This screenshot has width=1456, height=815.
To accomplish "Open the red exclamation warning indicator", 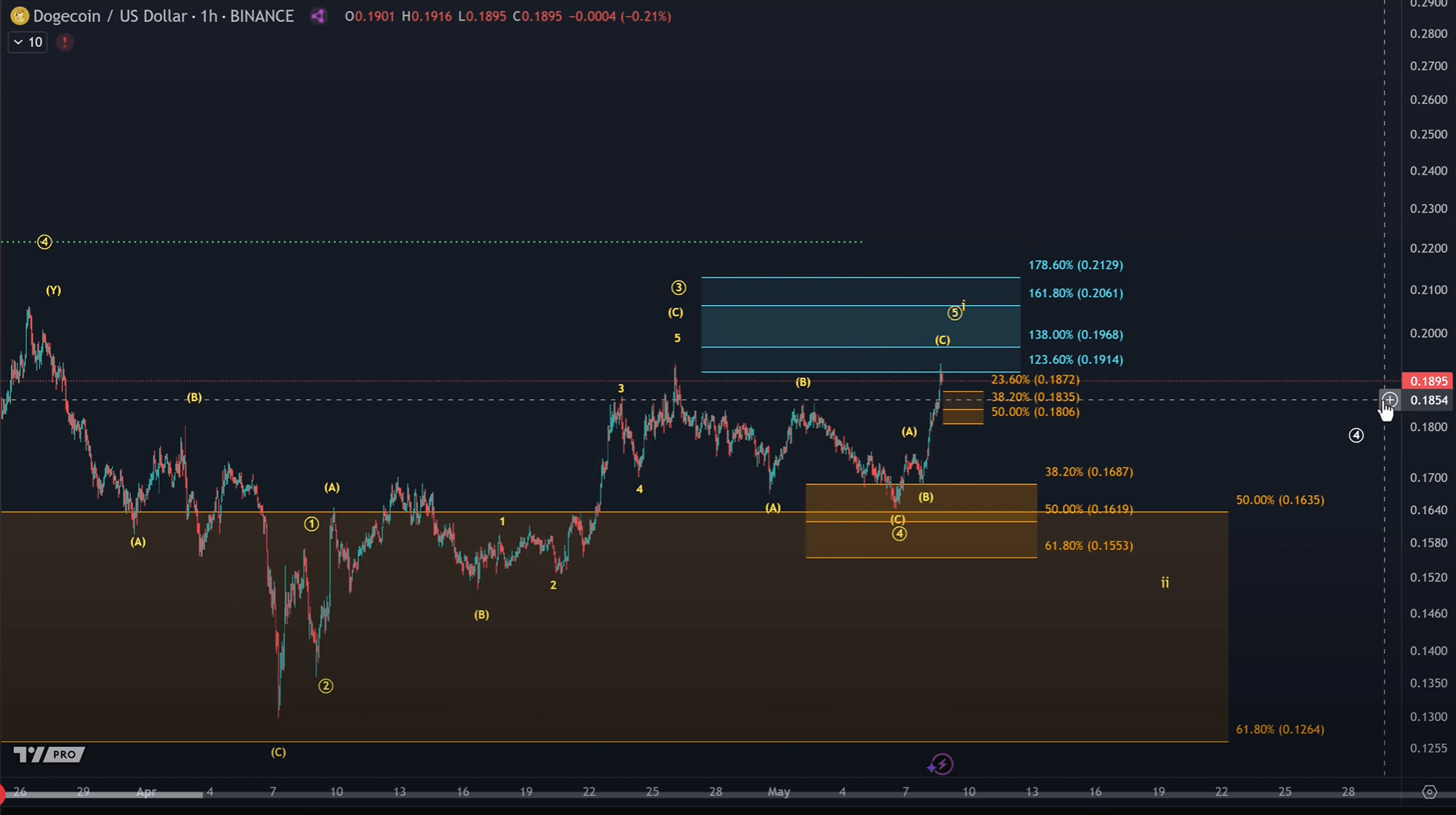I will 64,42.
